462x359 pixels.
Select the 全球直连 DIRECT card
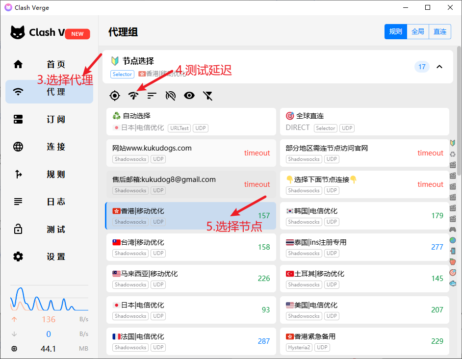pos(364,122)
